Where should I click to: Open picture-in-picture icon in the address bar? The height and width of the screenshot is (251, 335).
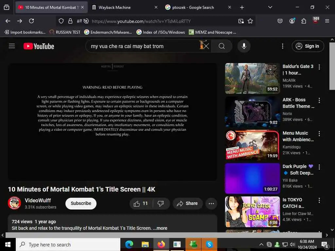pos(241,21)
